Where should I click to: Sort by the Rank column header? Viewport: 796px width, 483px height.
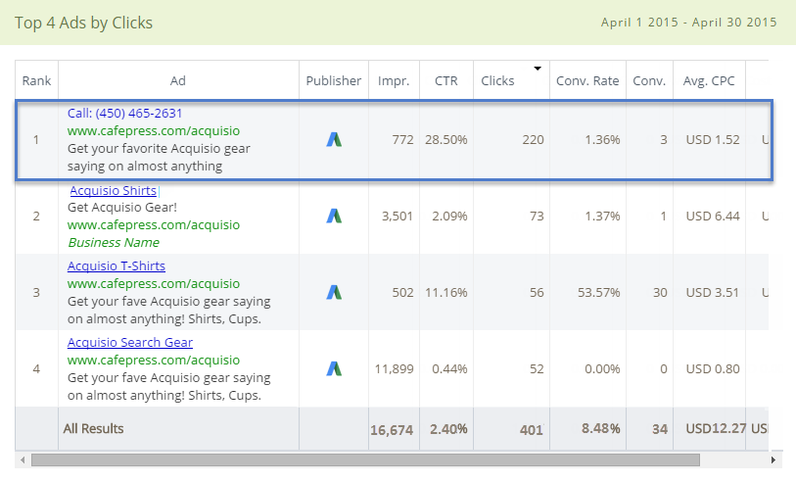tap(36, 80)
